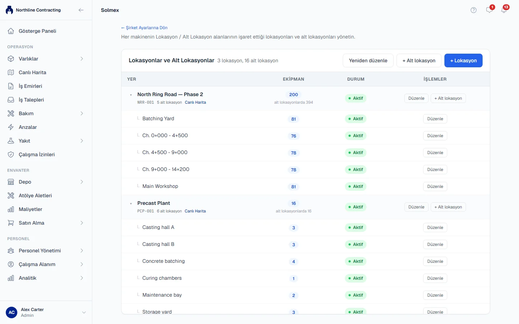The height and width of the screenshot is (324, 519).
Task: Click the İş Emirleri document icon
Action: pos(11,86)
